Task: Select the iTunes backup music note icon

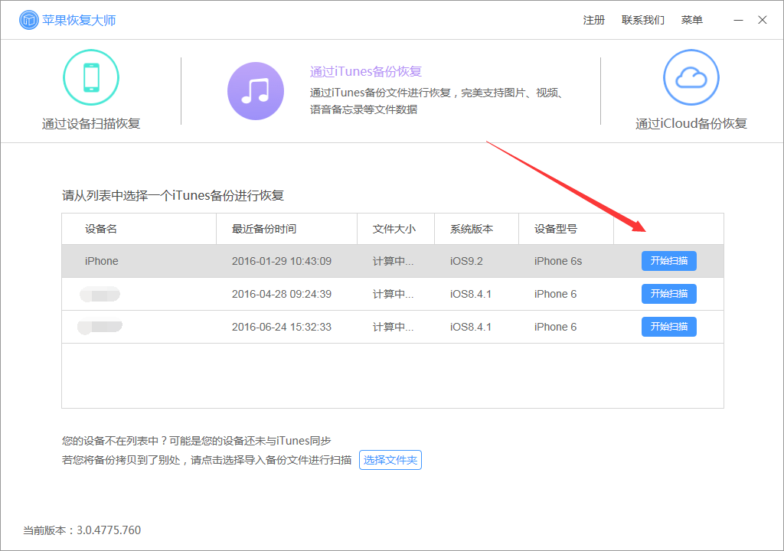Action: point(256,91)
